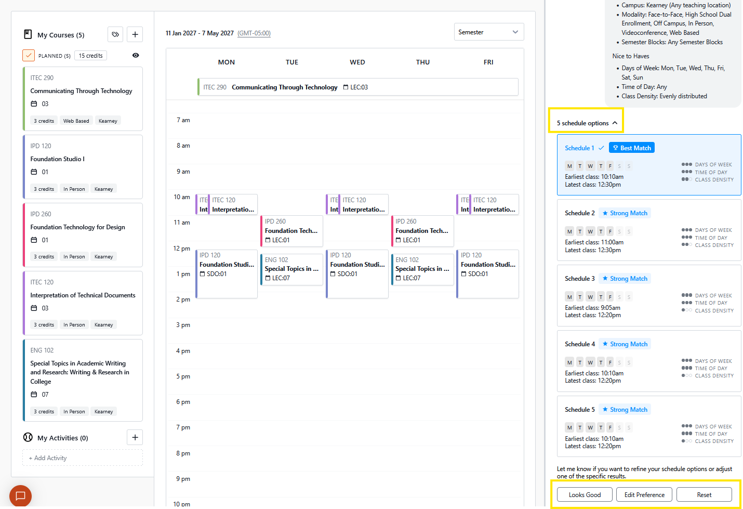Click the plus button beside My Activities

pyautogui.click(x=135, y=437)
